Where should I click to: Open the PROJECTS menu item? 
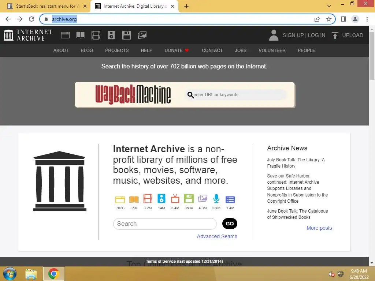pos(117,50)
